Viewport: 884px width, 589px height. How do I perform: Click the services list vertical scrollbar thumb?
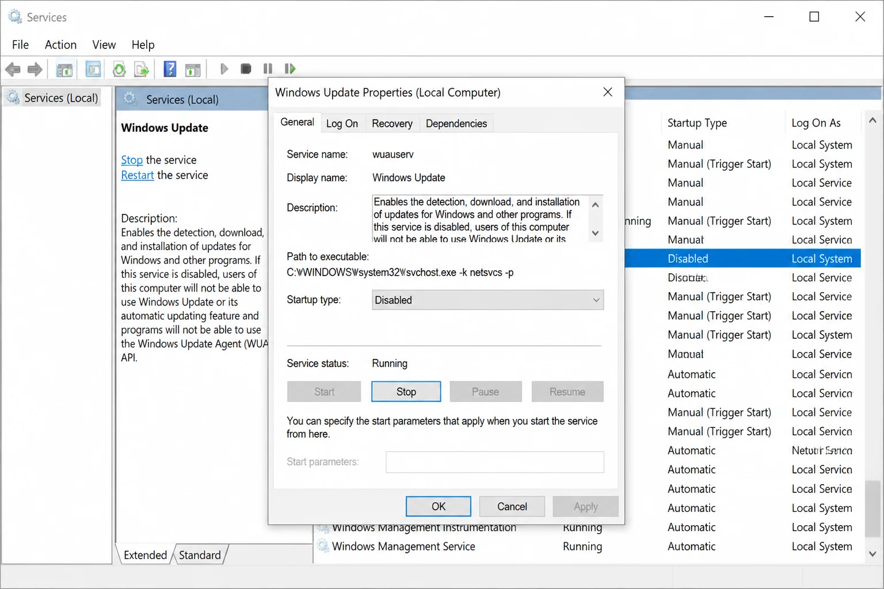click(x=872, y=508)
